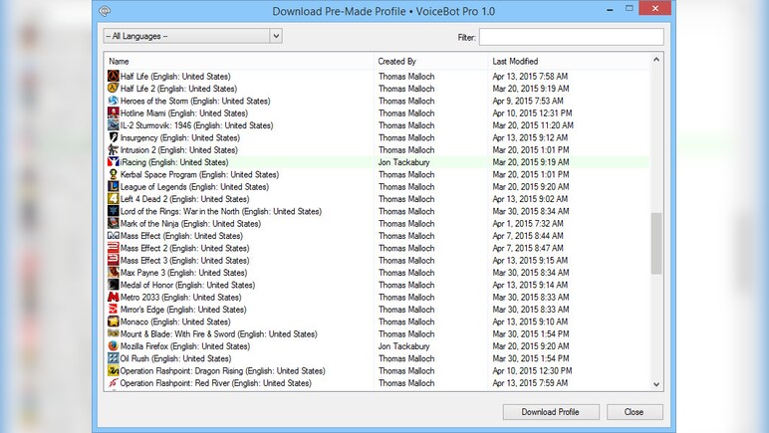
Task: Select 'Oil Rush (English: United States)' text
Action: click(x=175, y=358)
